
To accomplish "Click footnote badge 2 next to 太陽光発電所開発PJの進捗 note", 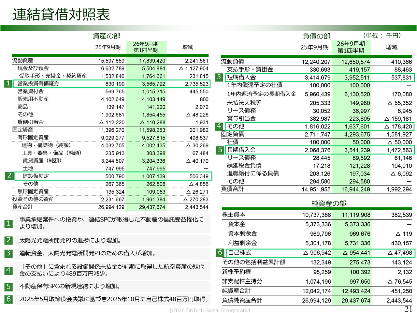I will coord(8,240).
